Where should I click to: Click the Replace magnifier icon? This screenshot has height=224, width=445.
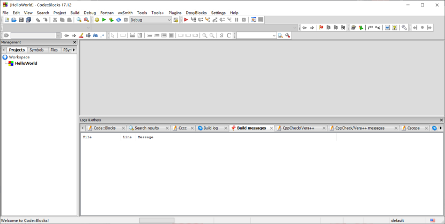(x=86, y=20)
